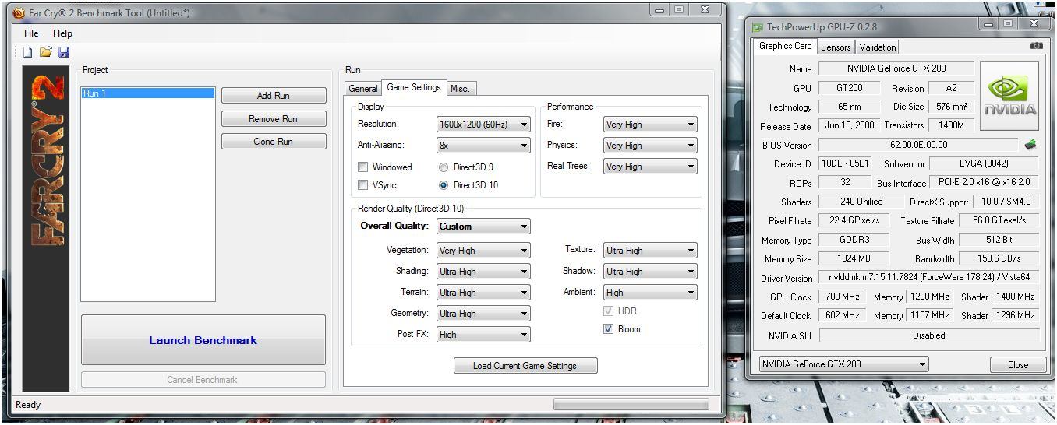
Task: Open the Texture quality dropdown
Action: click(650, 251)
